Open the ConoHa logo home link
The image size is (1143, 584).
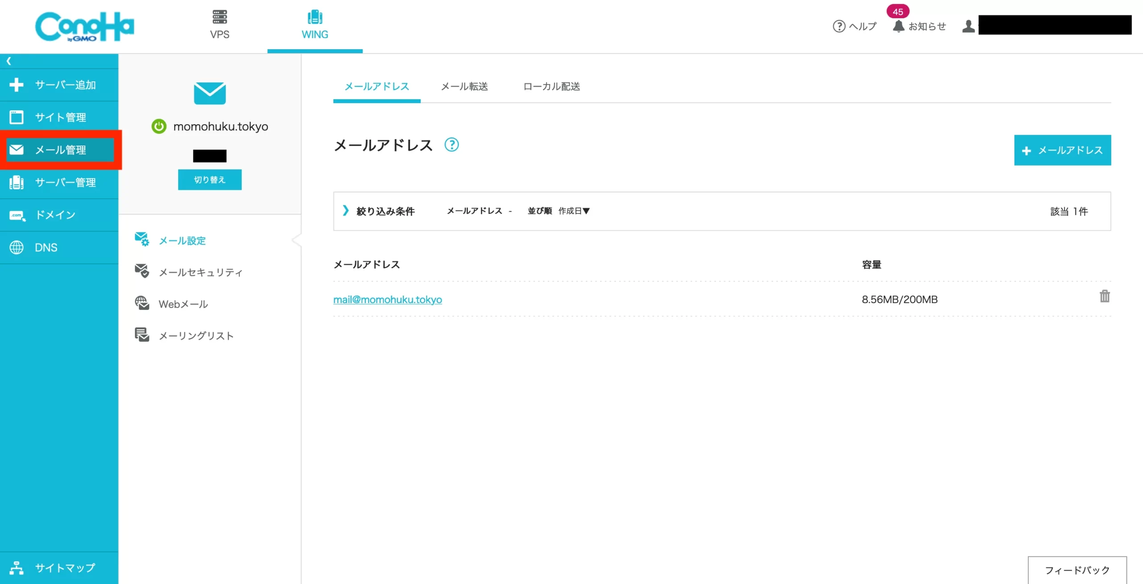tap(84, 26)
